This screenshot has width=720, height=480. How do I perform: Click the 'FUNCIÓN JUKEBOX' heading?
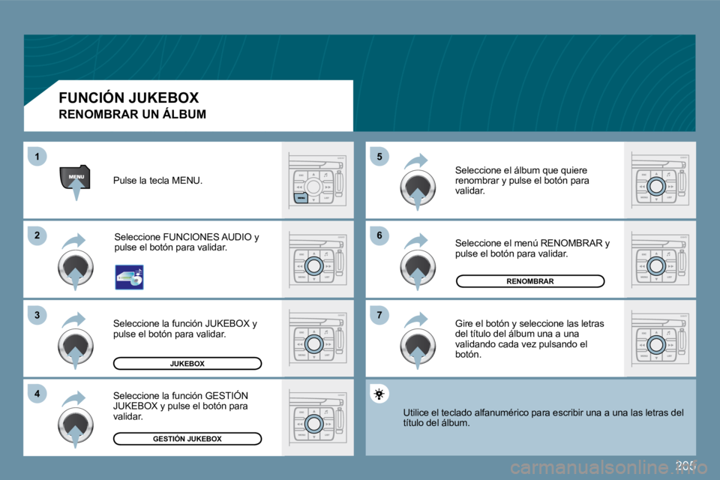[128, 97]
